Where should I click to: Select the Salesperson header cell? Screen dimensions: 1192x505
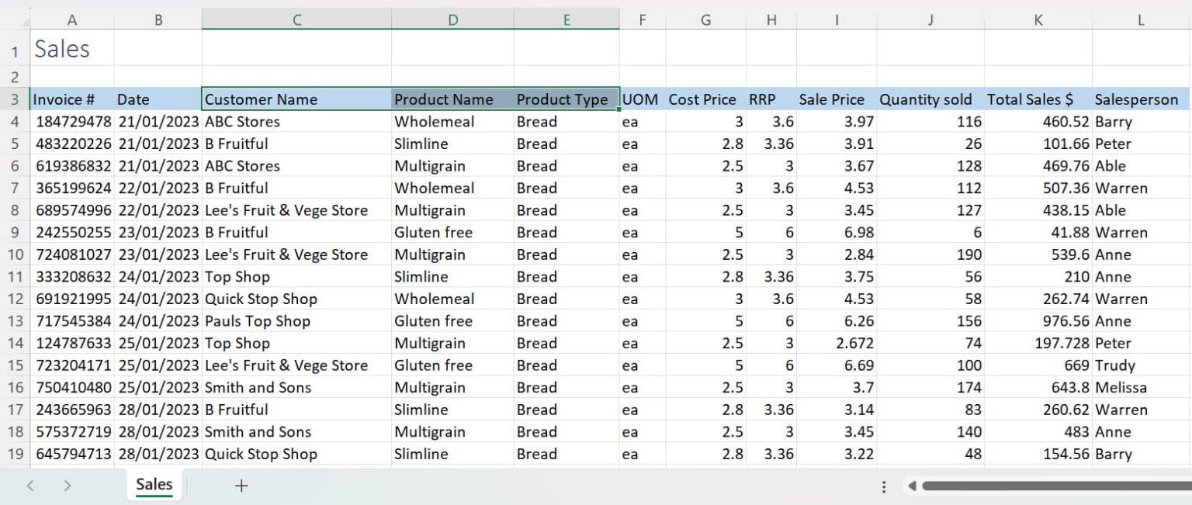[x=1137, y=99]
